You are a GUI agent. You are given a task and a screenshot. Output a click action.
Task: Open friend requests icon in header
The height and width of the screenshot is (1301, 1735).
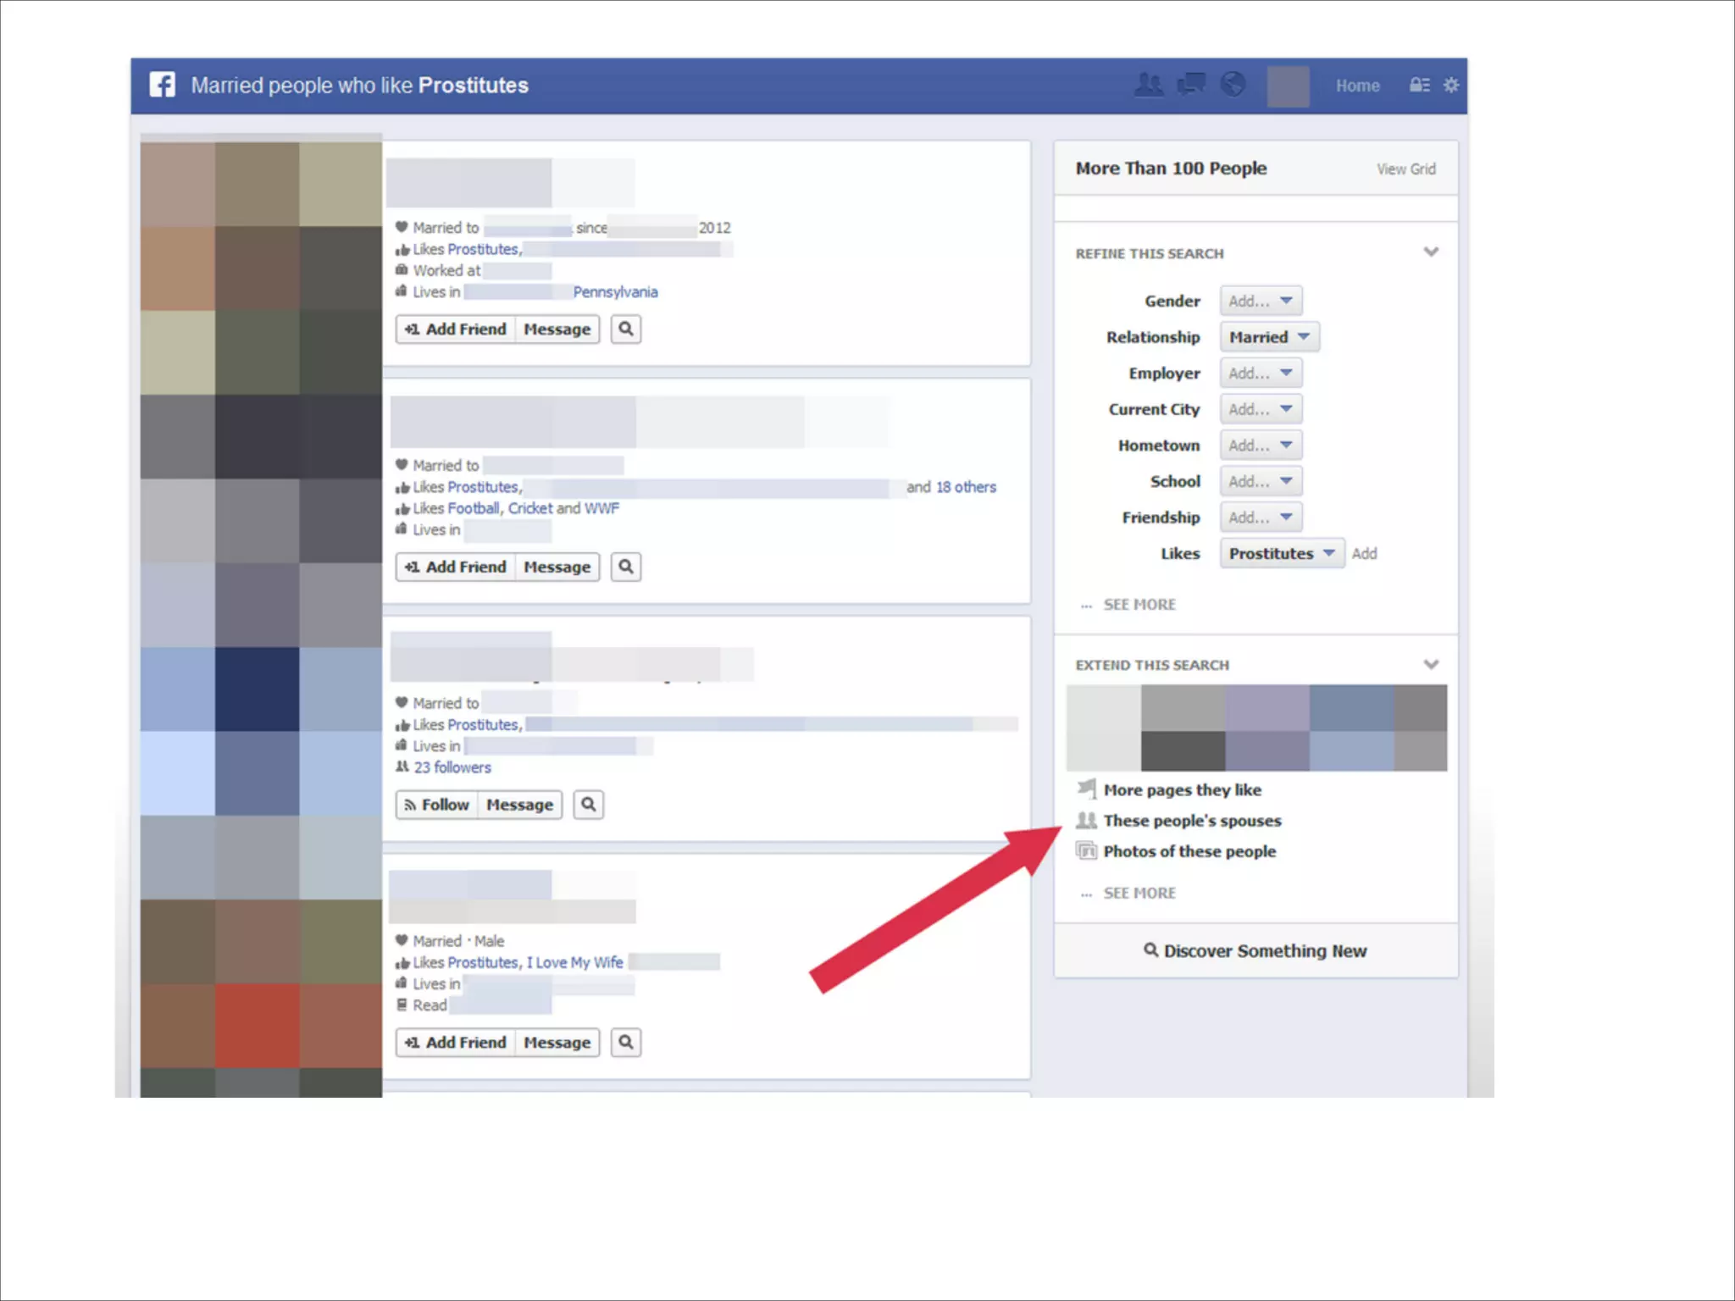[x=1149, y=85]
